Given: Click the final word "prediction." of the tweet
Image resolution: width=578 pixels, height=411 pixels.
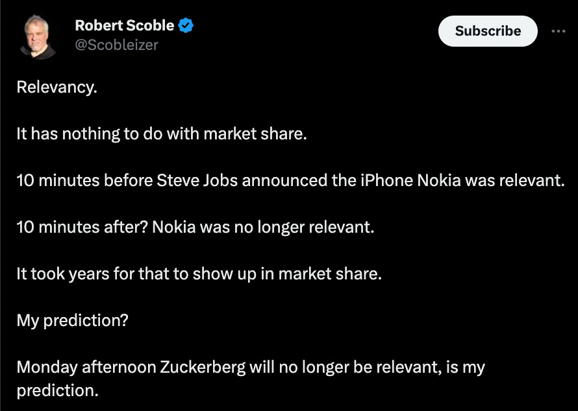Looking at the screenshot, I should [57, 391].
